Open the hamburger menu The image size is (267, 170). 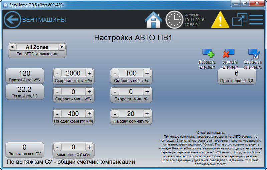pyautogui.click(x=256, y=20)
